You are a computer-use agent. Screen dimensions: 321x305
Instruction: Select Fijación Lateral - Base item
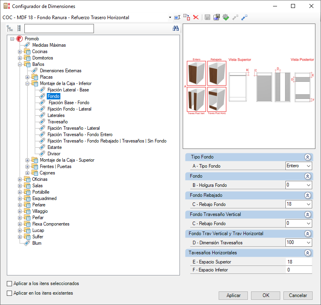[68, 90]
